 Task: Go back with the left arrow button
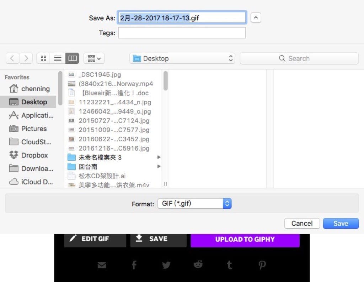tap(12, 58)
